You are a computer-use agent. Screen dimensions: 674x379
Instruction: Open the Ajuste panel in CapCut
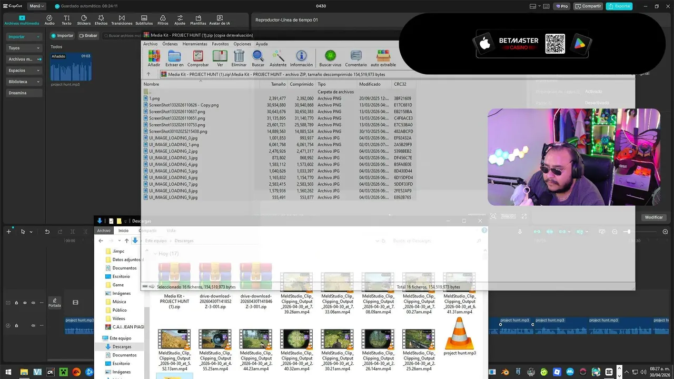click(180, 20)
